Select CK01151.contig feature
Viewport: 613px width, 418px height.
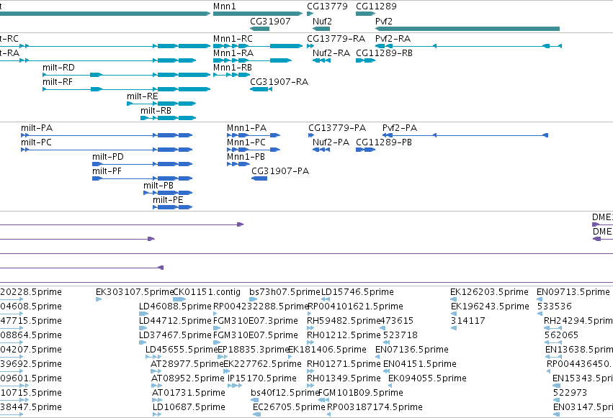point(179,299)
